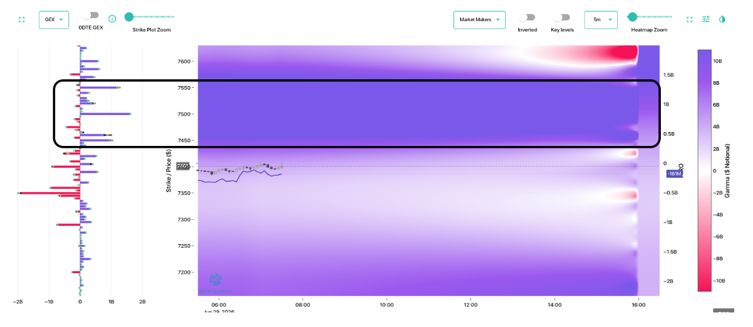The image size is (753, 327).
Task: Click the Gamma color scale bar
Action: (704, 171)
